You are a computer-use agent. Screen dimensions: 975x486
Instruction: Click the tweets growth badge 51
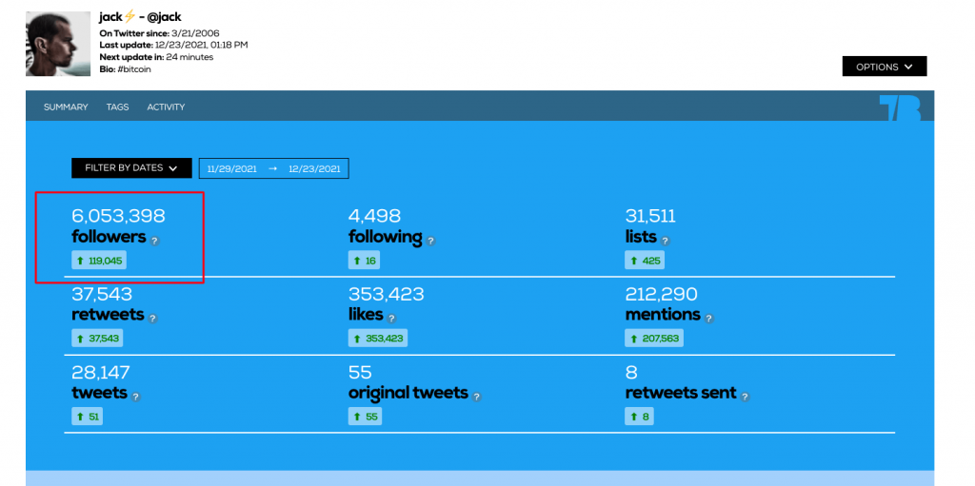click(87, 417)
